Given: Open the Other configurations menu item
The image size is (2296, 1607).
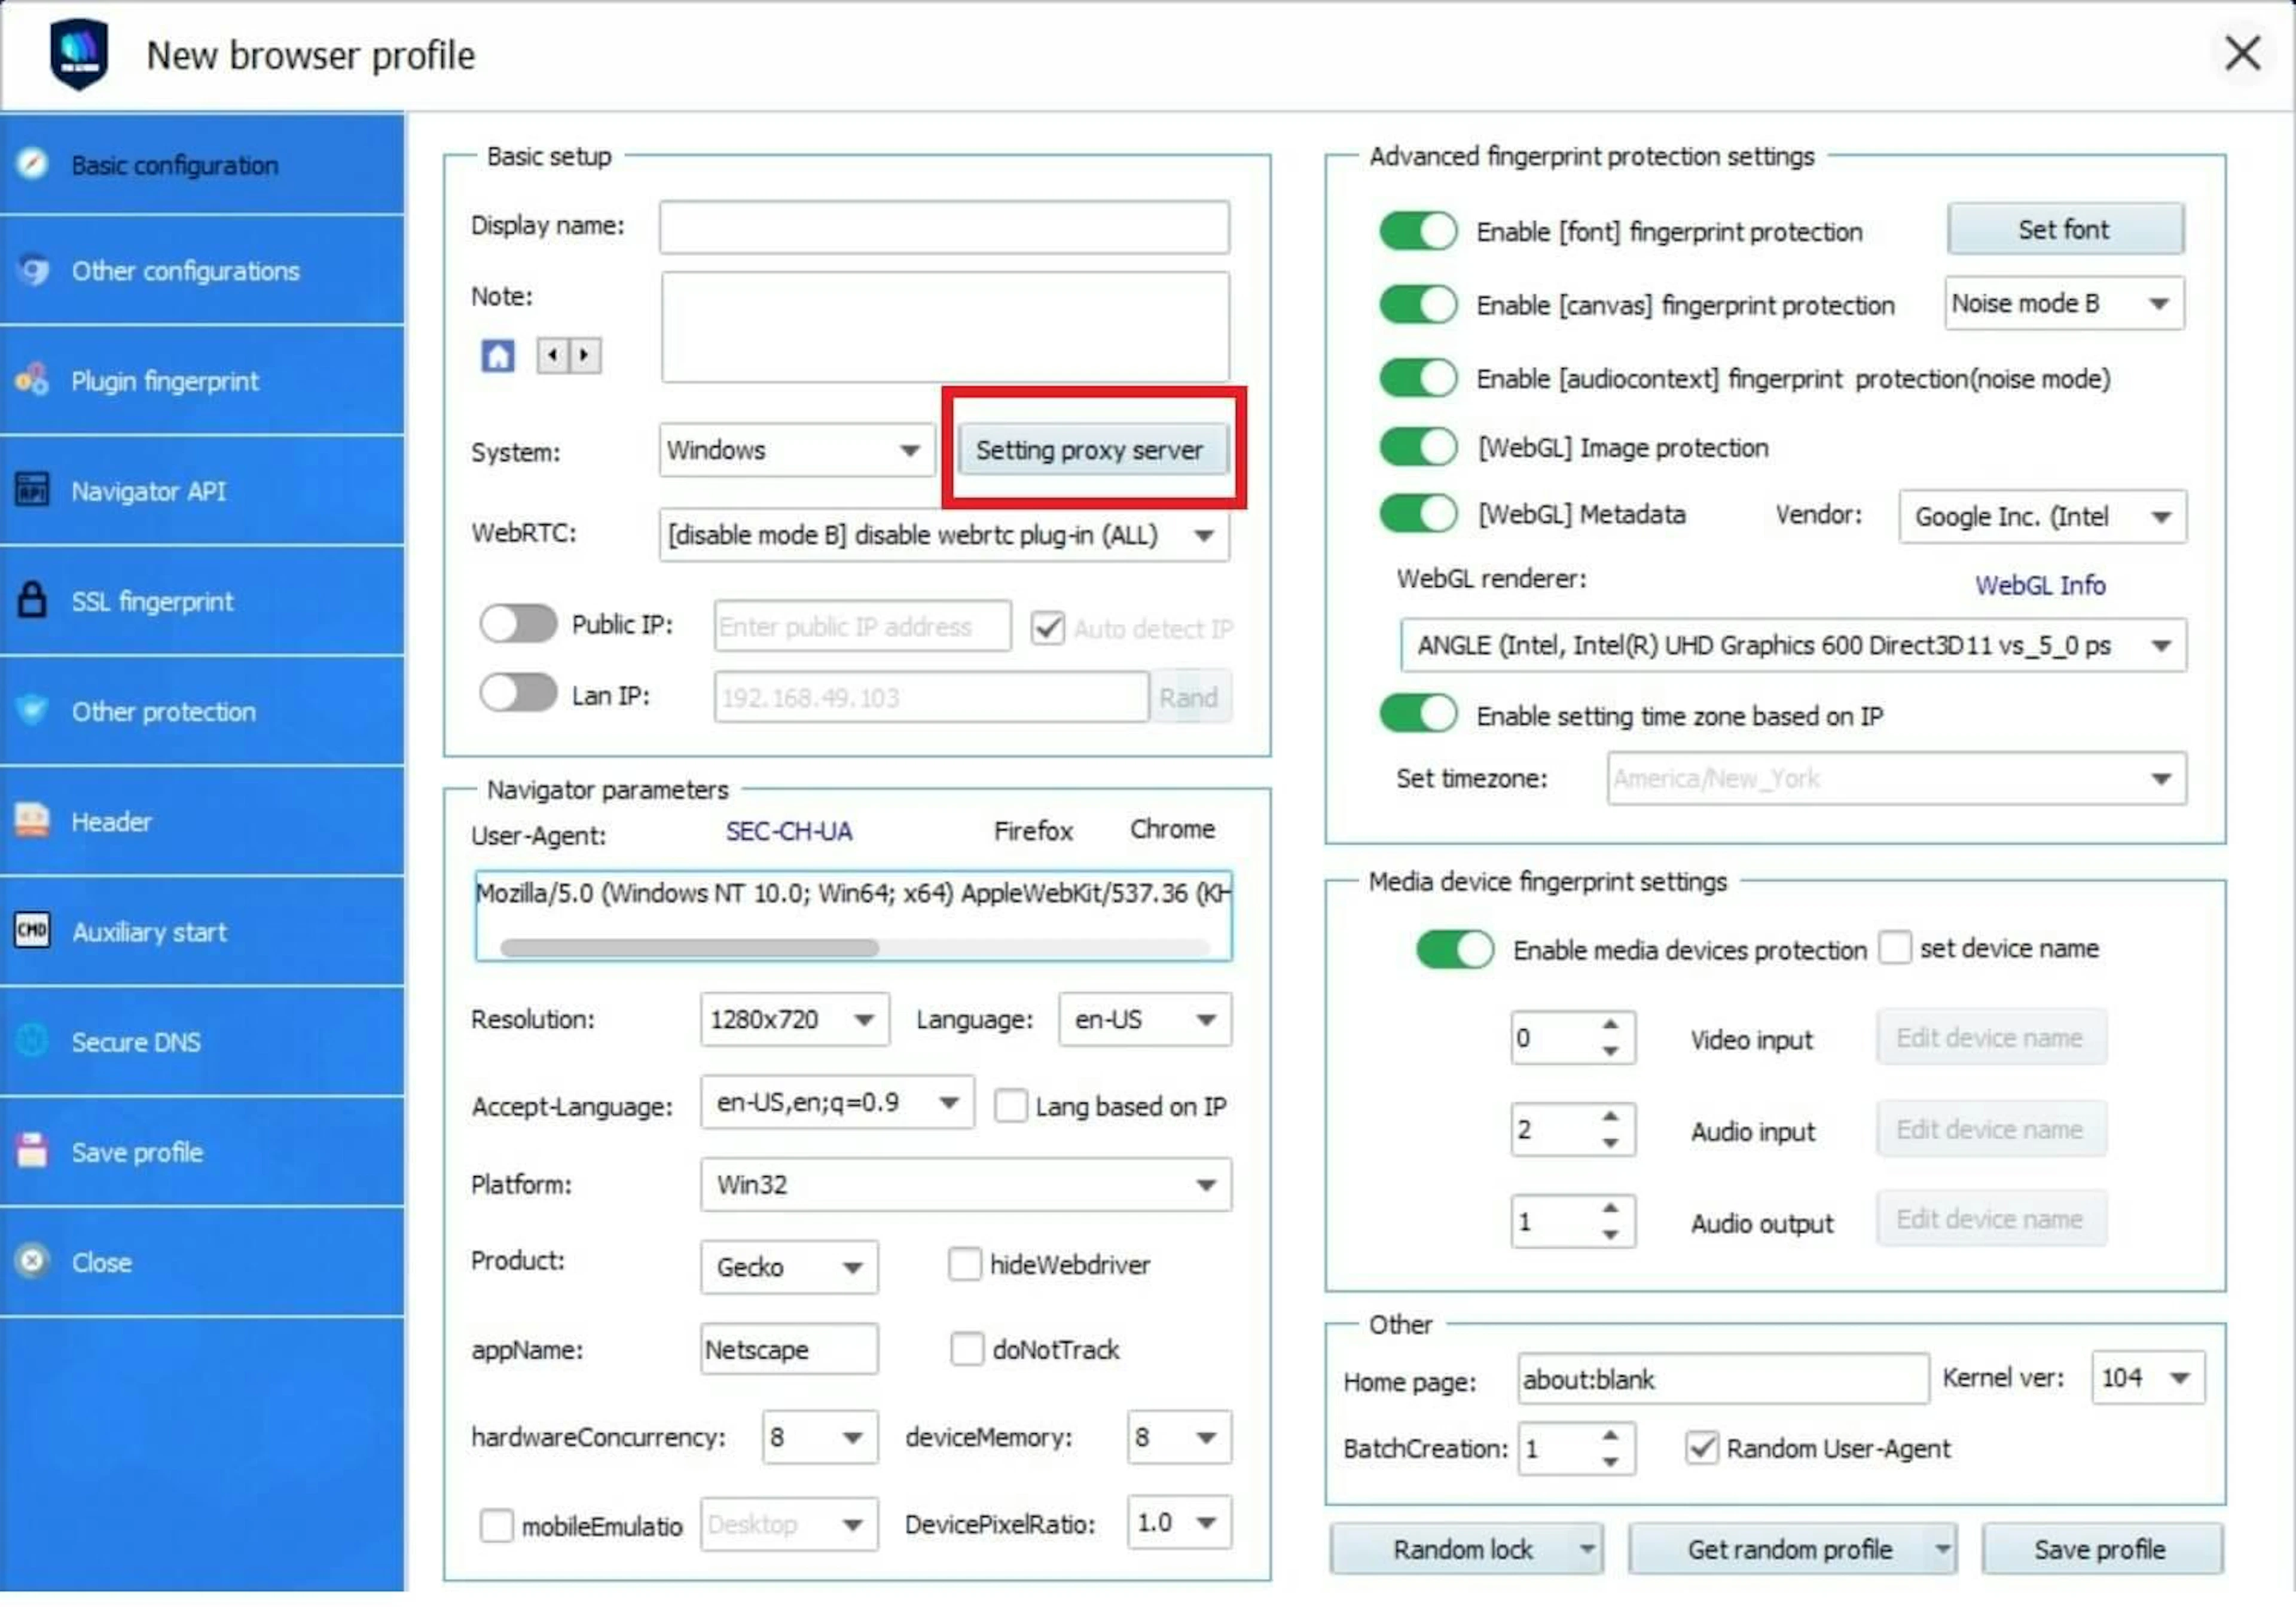Looking at the screenshot, I should coord(202,270).
